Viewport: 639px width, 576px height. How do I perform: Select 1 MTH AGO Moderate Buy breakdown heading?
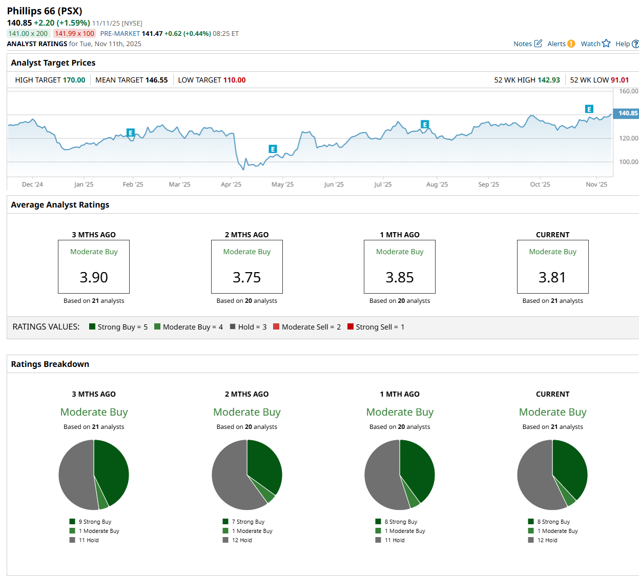tap(400, 412)
